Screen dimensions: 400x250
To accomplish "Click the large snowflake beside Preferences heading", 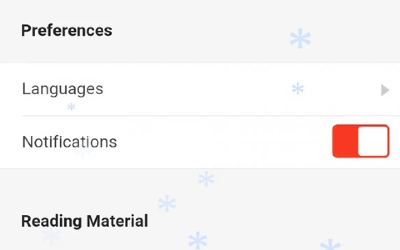I will click(x=300, y=39).
